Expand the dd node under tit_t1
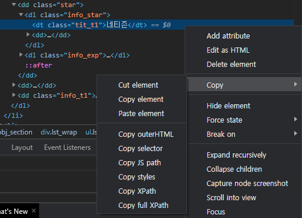 (28, 35)
